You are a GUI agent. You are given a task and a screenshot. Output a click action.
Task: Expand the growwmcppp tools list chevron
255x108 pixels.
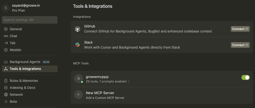(129, 82)
